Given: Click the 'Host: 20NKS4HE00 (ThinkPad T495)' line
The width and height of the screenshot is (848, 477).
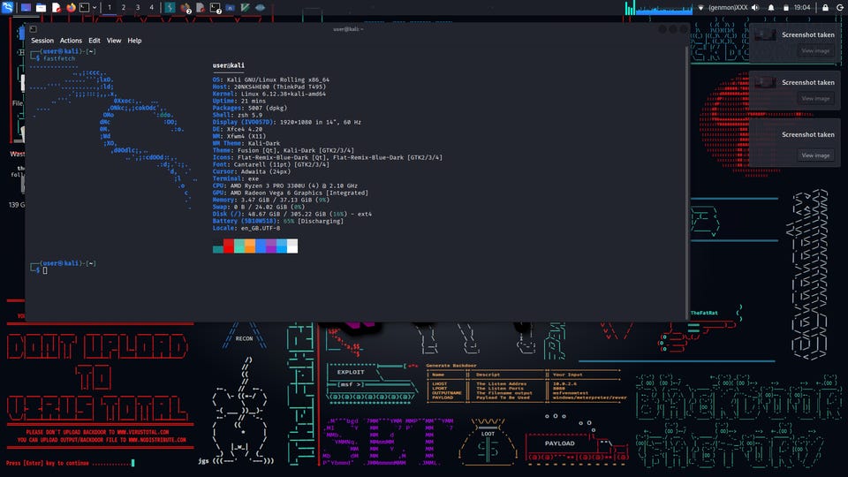Looking at the screenshot, I should [269, 87].
